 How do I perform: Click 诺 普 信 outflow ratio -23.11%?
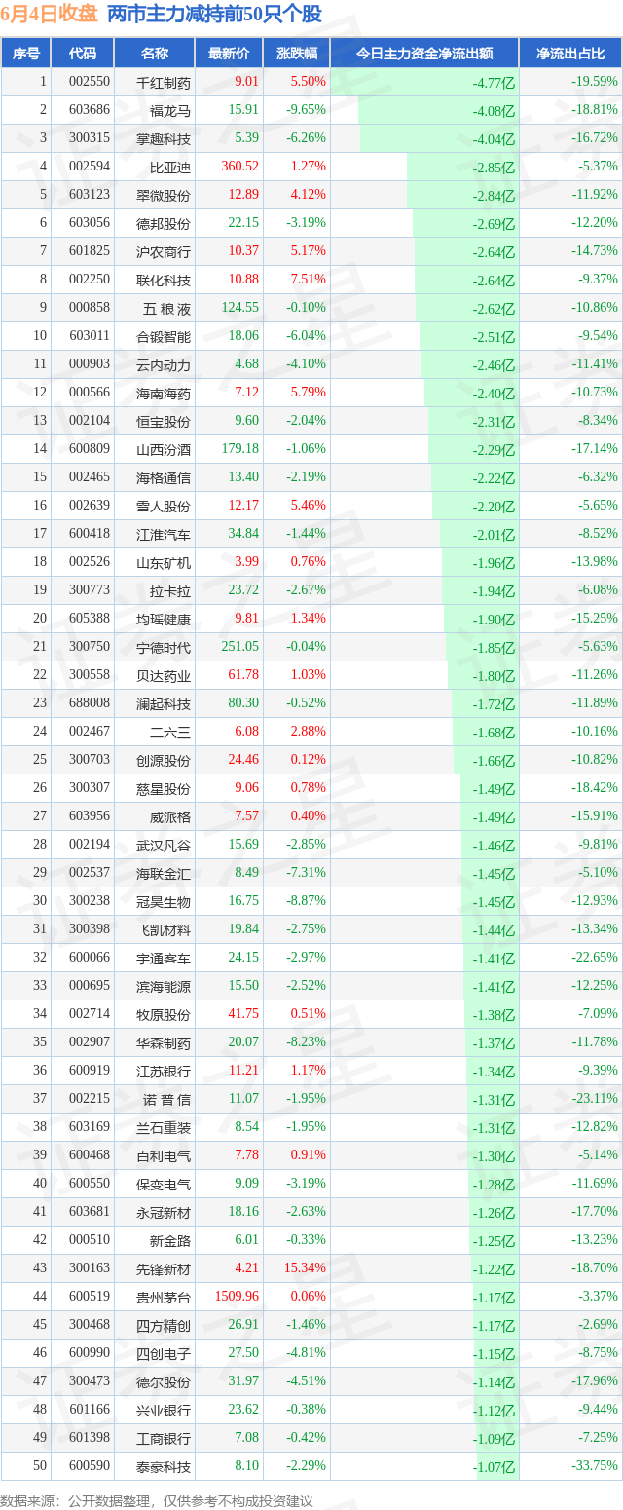[595, 1099]
